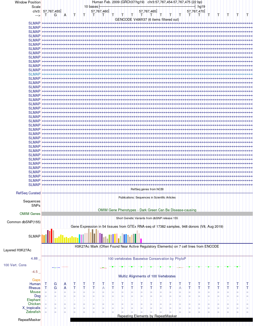Screen dimensions: 253x326
Task: Click the chr3: label on the left
Action: pos(36,11)
